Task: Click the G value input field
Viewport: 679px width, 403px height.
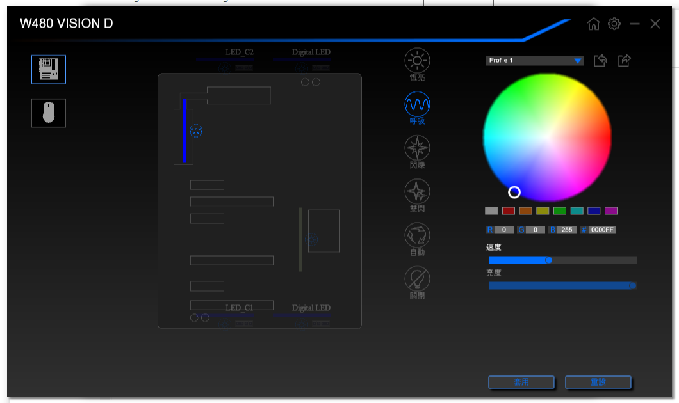Action: [536, 230]
